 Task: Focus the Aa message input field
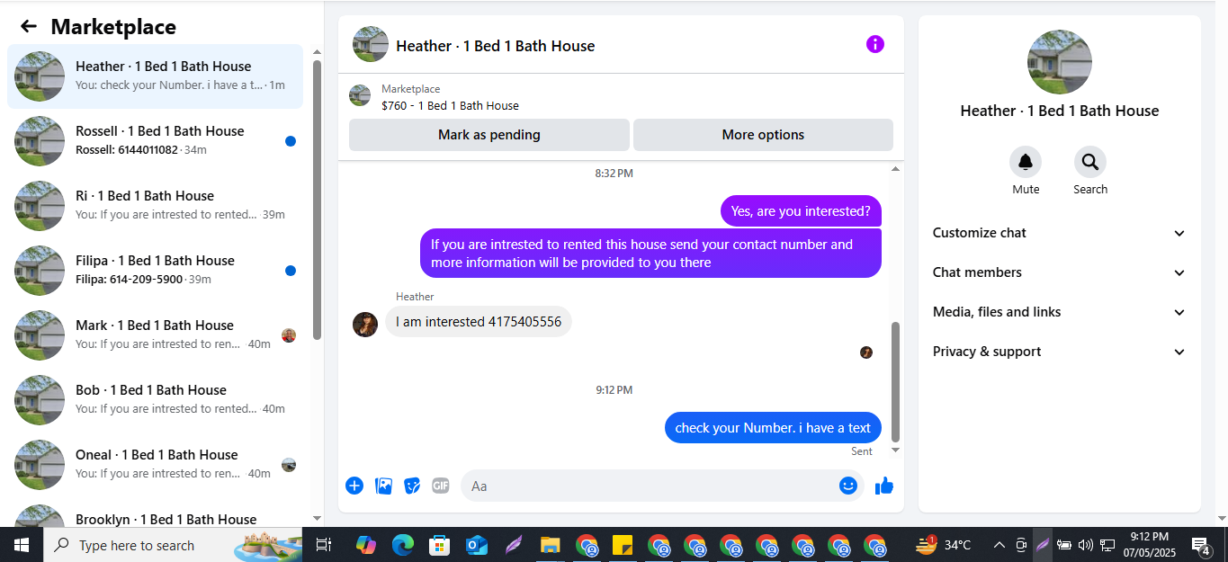pyautogui.click(x=648, y=486)
